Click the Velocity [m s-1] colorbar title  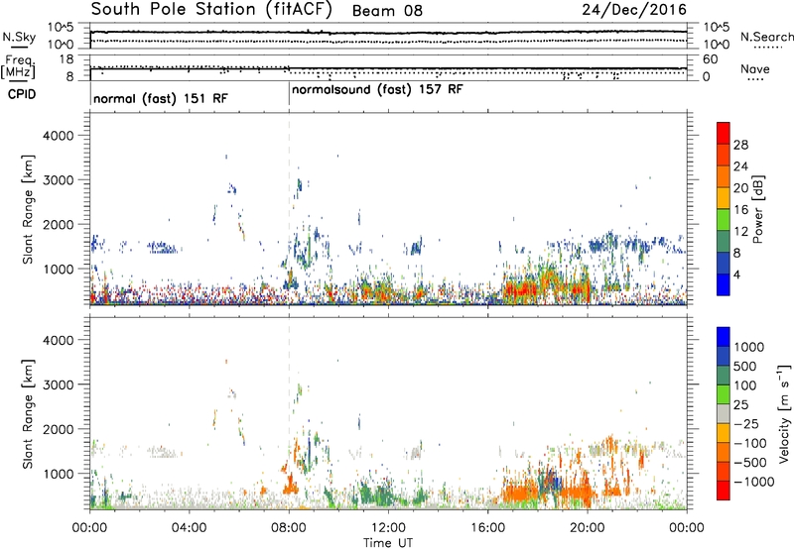pyautogui.click(x=784, y=413)
